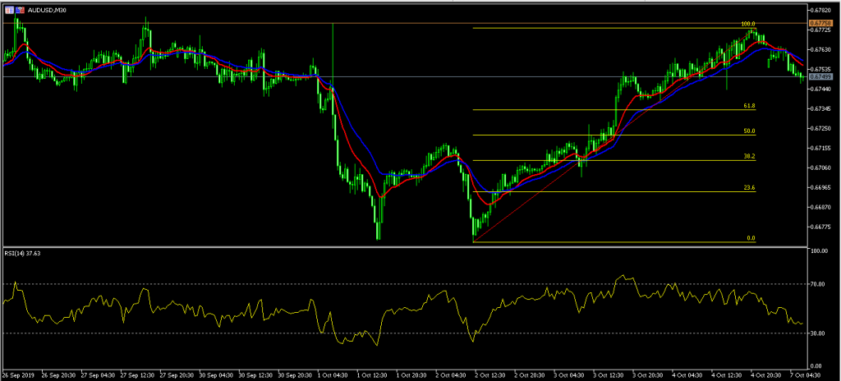
Task: Click 0.67820 on the price scale
Action: 818,10
